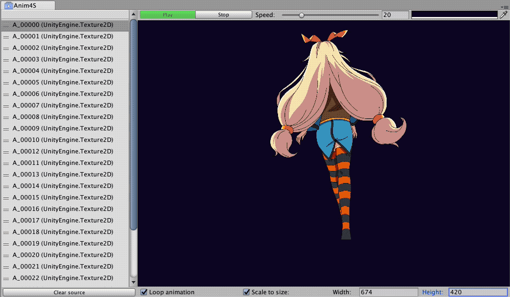The image size is (510, 297).
Task: Click the Height field showing 420
Action: 478,292
